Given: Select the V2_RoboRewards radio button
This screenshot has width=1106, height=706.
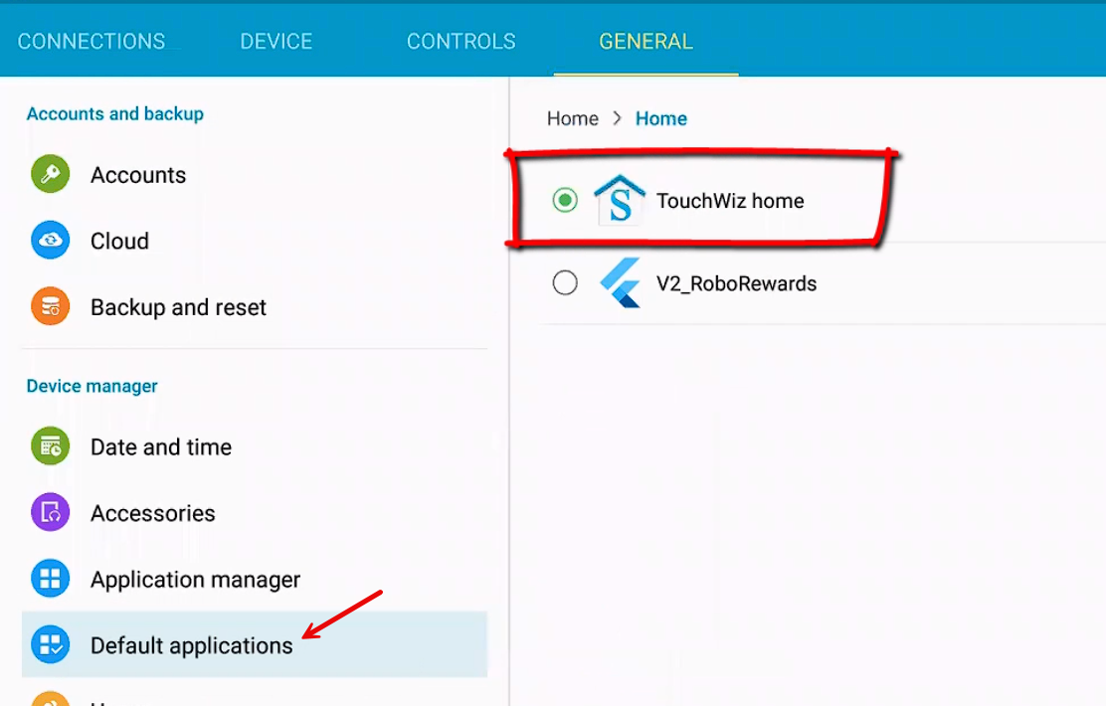Looking at the screenshot, I should [565, 282].
